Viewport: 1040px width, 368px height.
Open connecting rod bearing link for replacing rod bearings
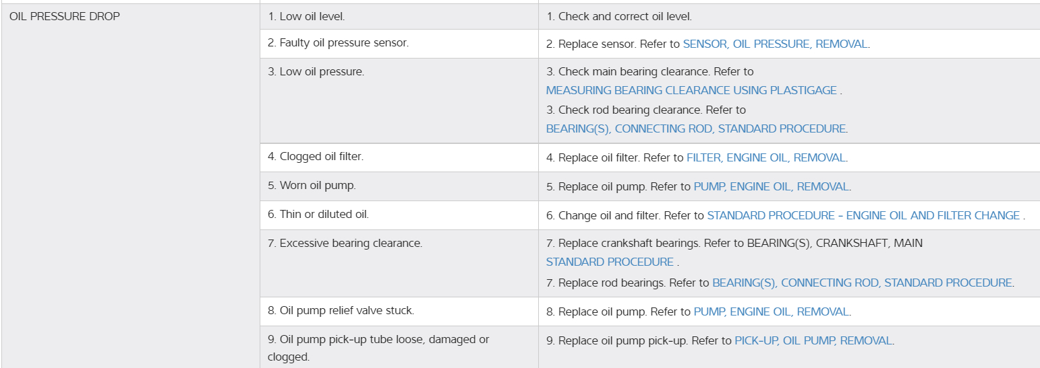(x=862, y=283)
